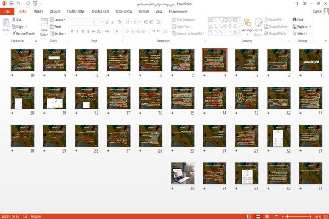Start Slide Show from status bar icon
329x219 pixels.
pos(276,216)
